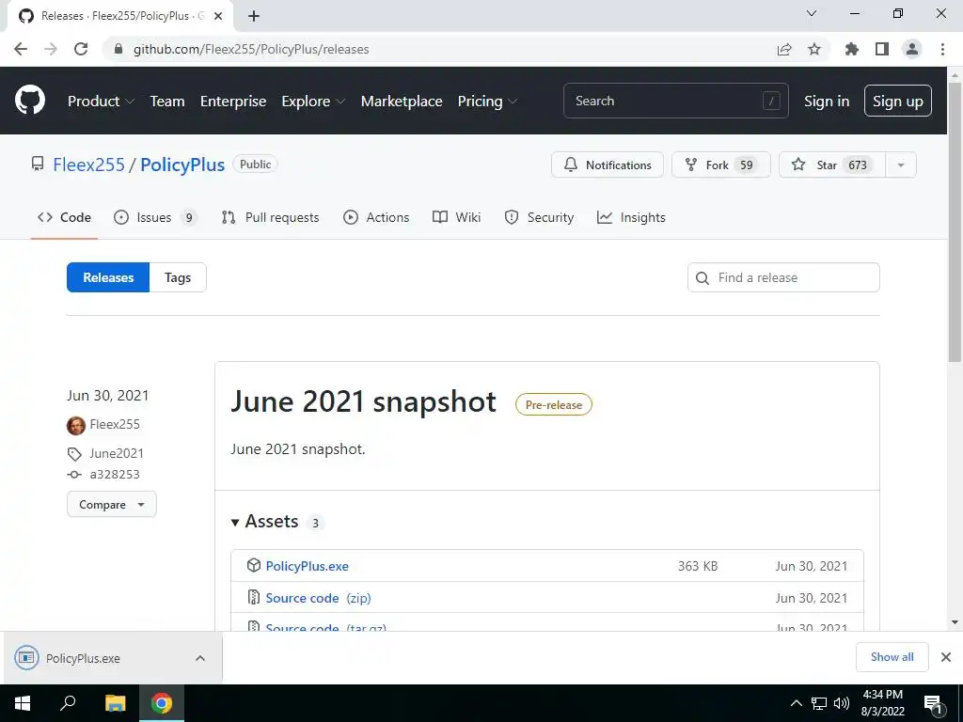
Task: Open File Explorer from taskbar
Action: [115, 703]
